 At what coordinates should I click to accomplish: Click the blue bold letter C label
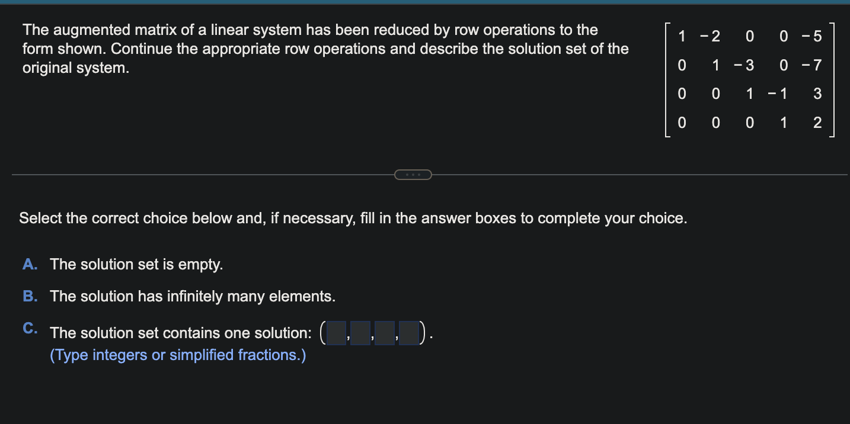[x=29, y=329]
